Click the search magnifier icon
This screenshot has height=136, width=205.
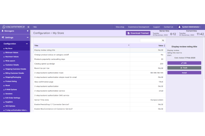163,40
